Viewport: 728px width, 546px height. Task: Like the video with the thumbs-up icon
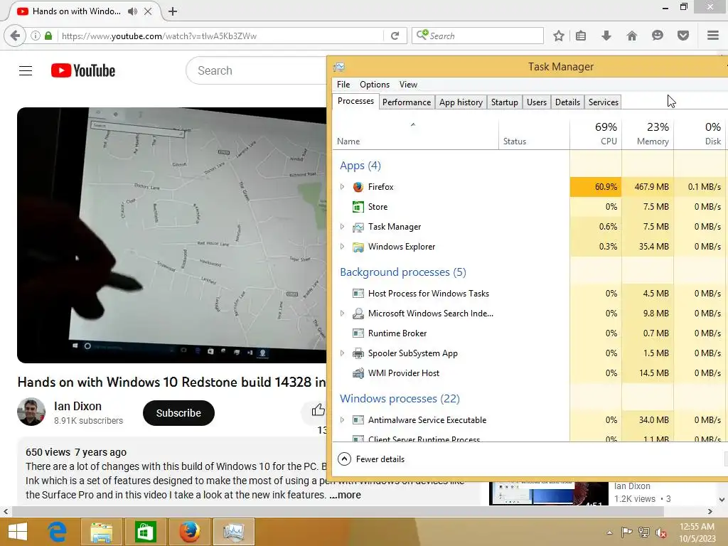[x=318, y=410]
